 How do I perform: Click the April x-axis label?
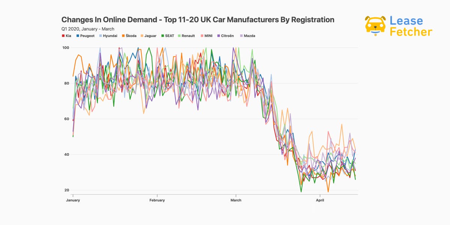[320, 200]
